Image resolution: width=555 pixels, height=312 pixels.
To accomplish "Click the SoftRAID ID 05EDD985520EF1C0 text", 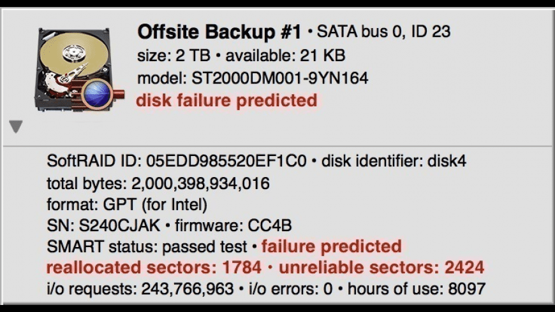I will (175, 162).
